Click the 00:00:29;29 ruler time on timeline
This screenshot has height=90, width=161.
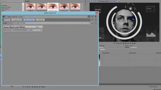[x=106, y=53]
